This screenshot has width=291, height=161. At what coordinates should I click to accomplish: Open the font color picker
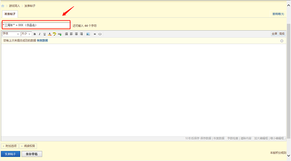(x=49, y=34)
